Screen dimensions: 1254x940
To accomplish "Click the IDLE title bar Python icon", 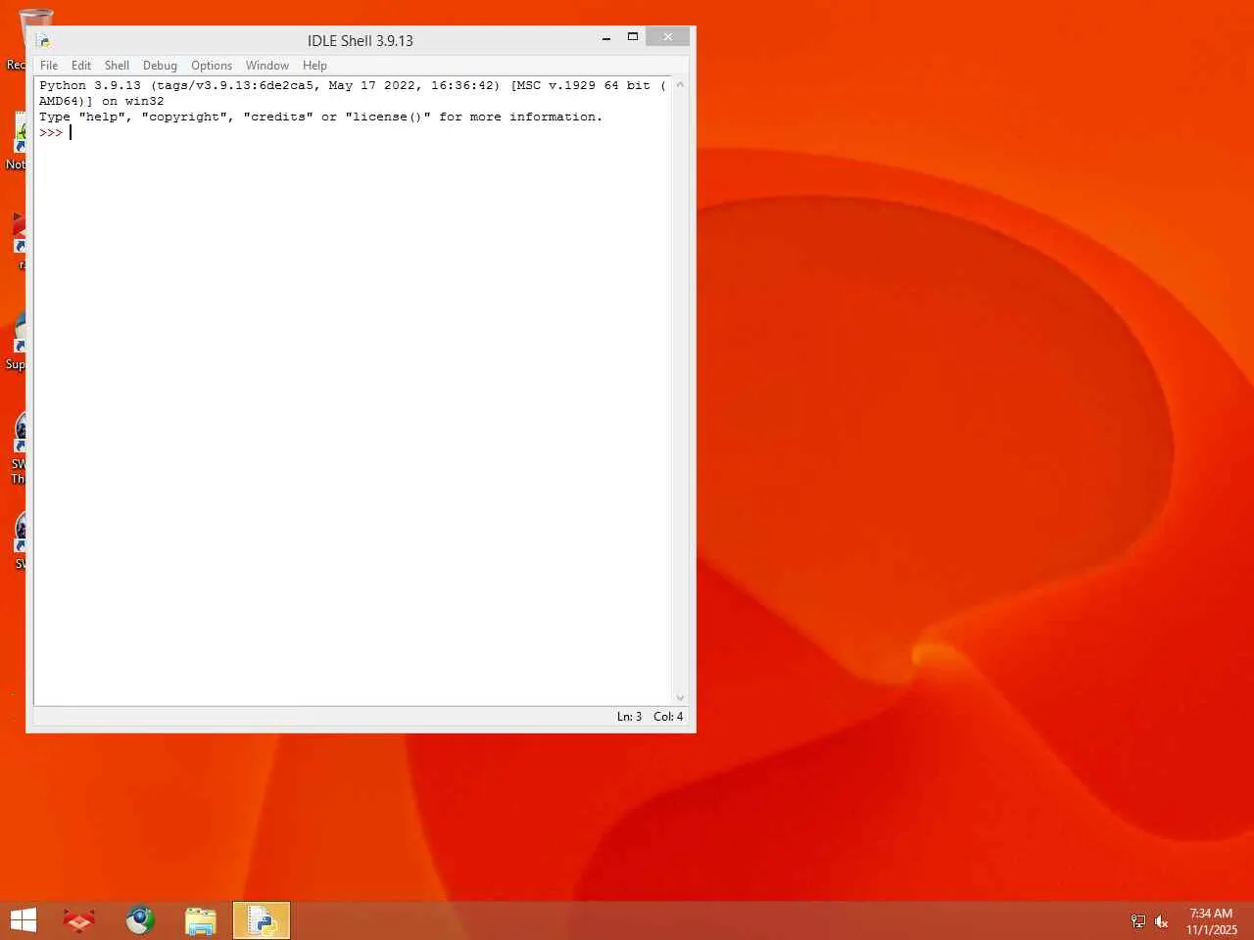I will pos(43,40).
